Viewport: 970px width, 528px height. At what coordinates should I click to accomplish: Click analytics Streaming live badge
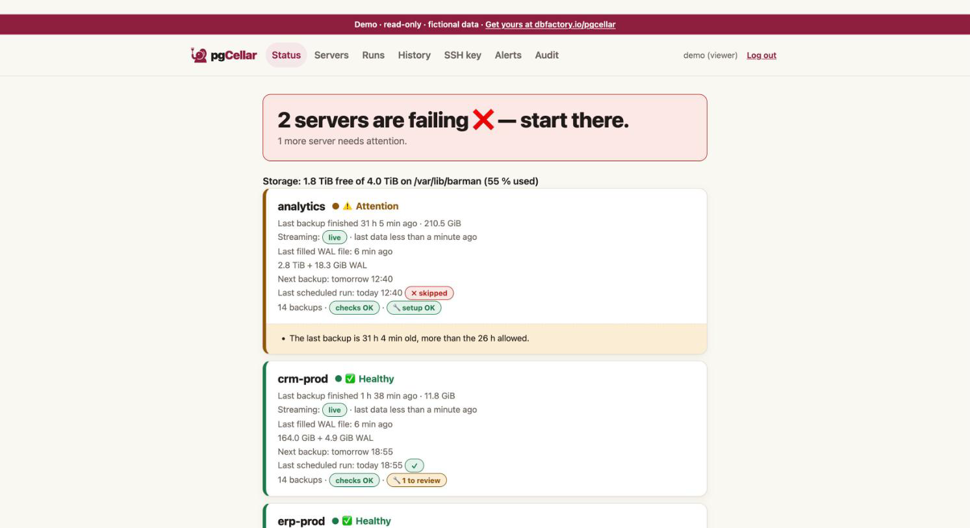335,237
